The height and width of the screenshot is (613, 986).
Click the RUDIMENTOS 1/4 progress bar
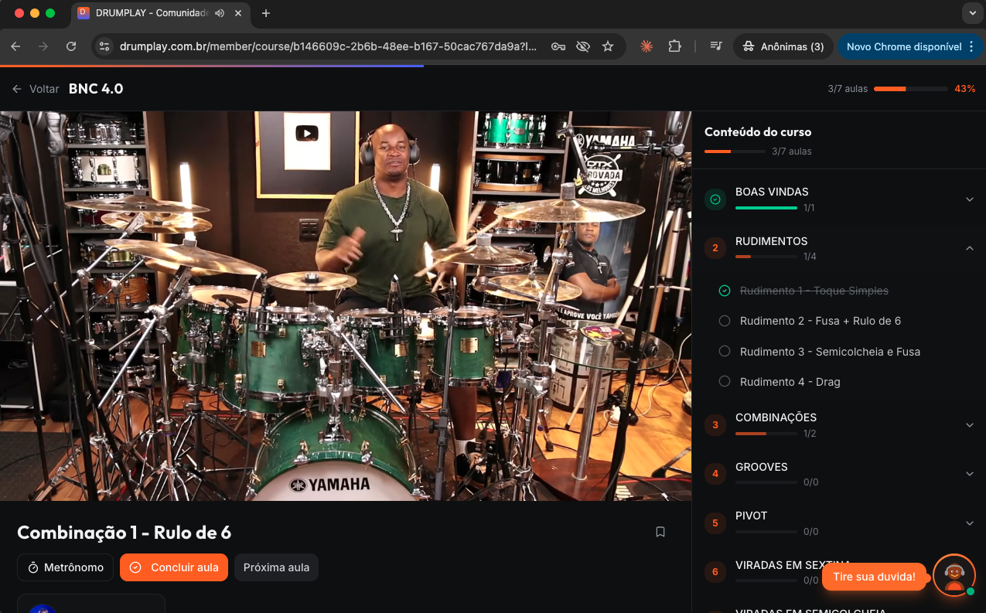click(766, 257)
